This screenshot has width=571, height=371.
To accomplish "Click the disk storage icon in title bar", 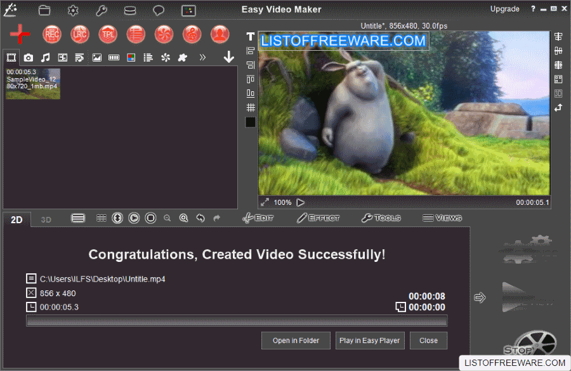I will click(130, 10).
